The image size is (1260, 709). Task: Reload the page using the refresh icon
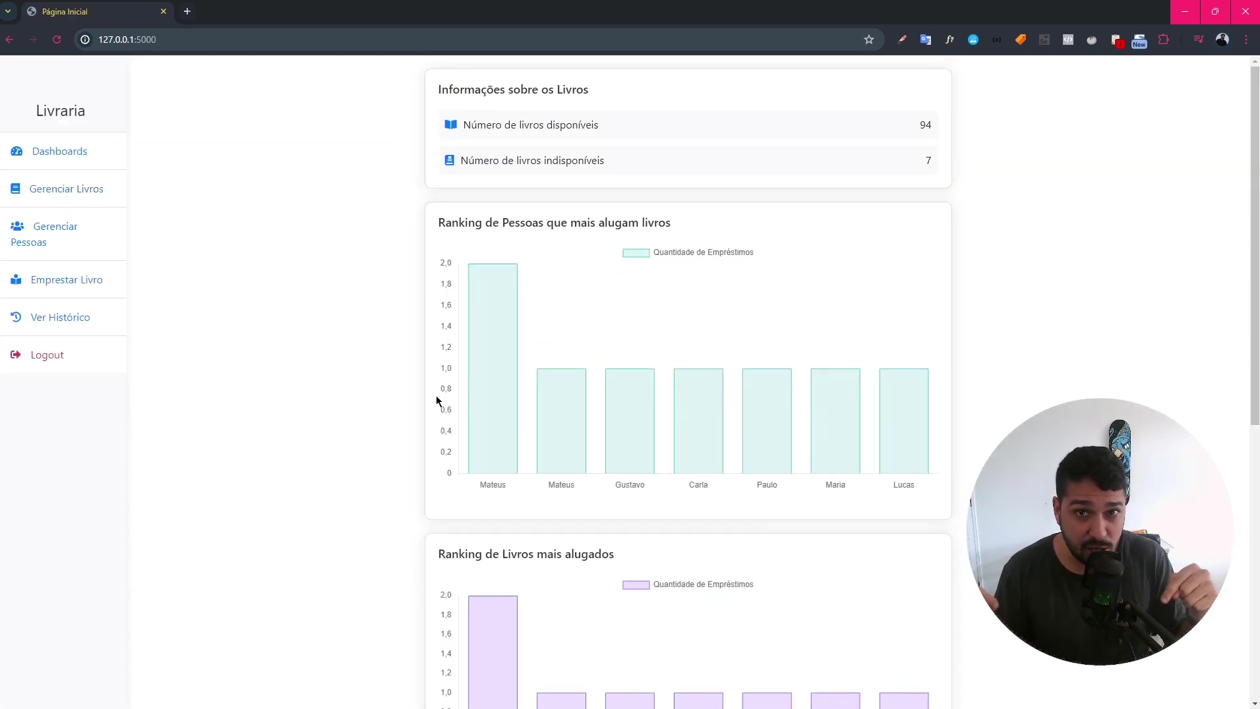click(57, 40)
